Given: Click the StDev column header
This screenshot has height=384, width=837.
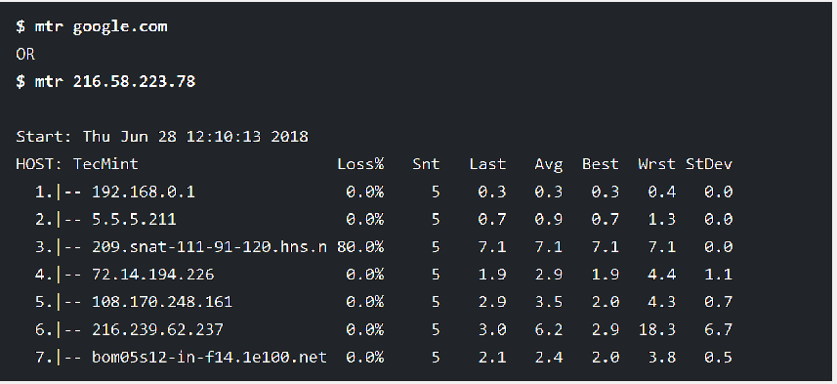Looking at the screenshot, I should [709, 164].
